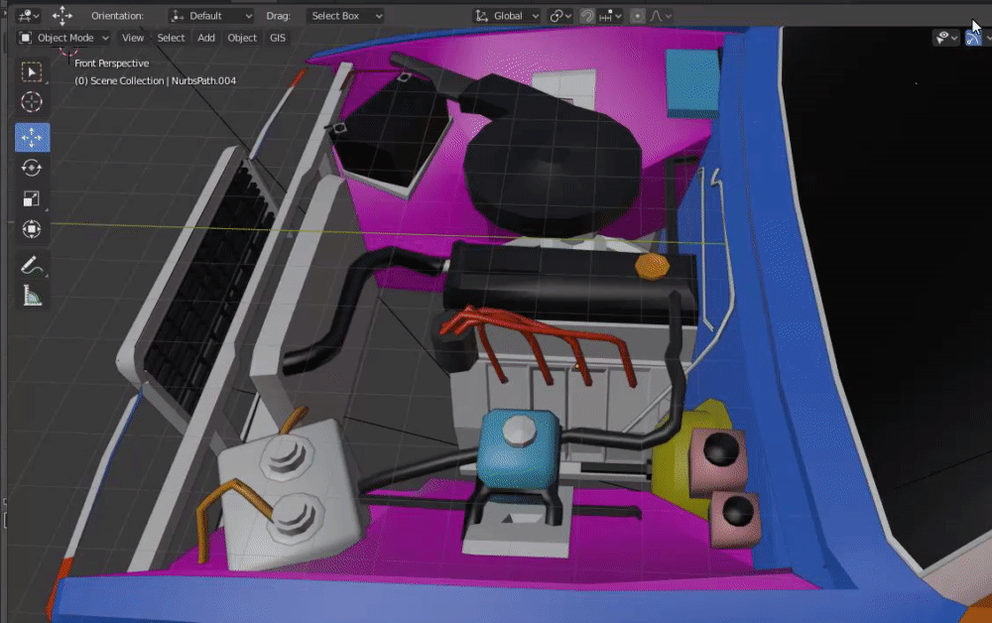The image size is (992, 623).
Task: Choose the Move tool in toolbar
Action: pos(32,137)
